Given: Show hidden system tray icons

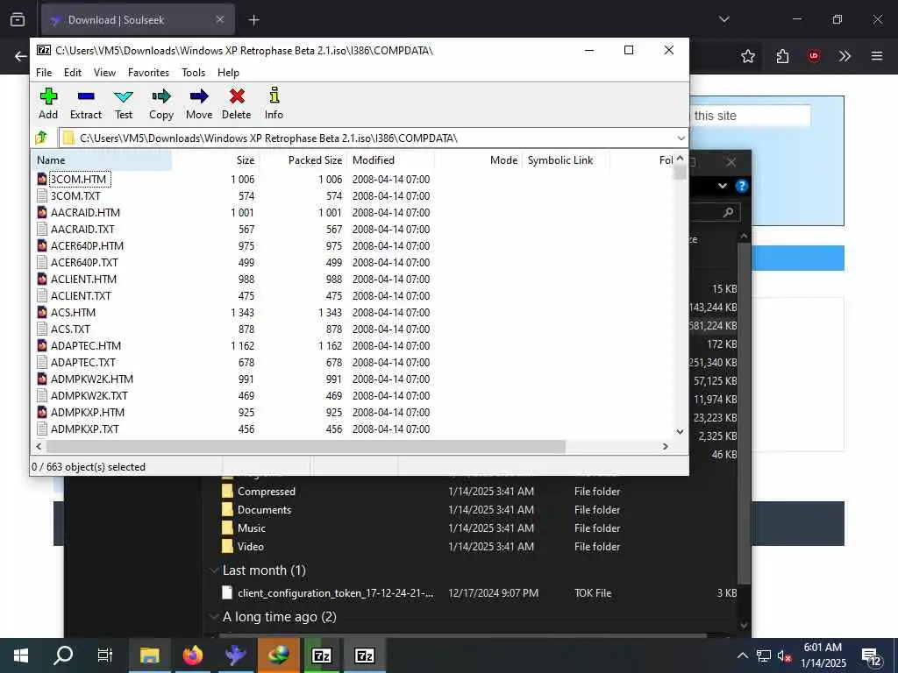Looking at the screenshot, I should click(742, 655).
